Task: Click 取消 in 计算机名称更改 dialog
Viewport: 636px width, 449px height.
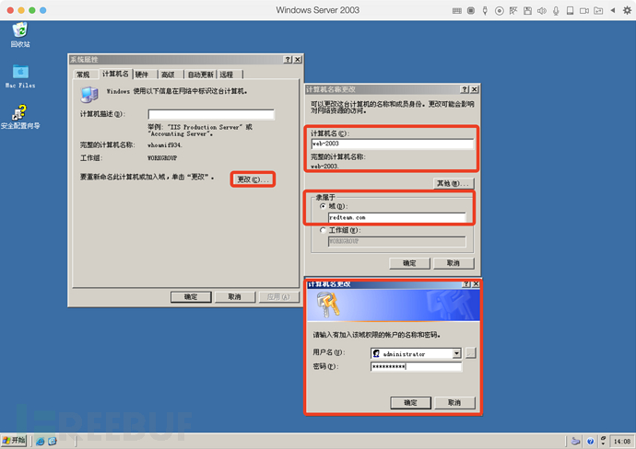Action: click(453, 263)
